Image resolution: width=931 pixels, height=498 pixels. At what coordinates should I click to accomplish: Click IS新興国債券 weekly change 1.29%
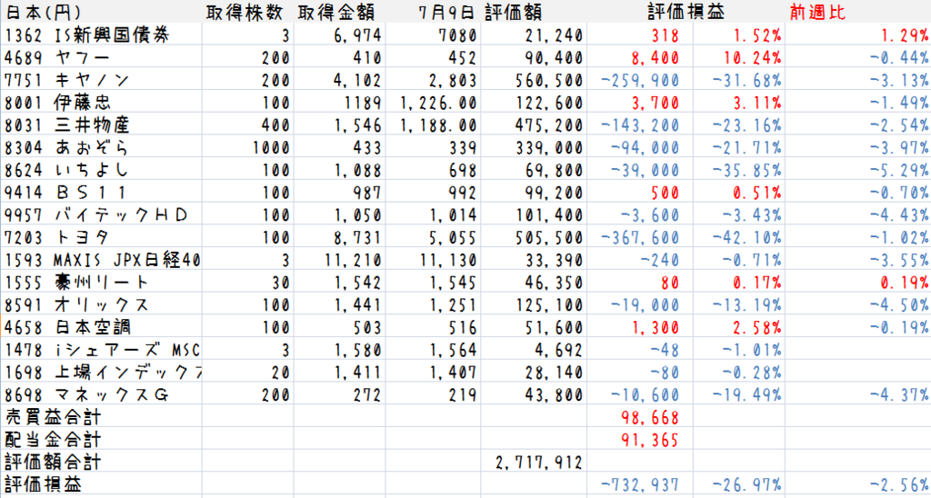click(905, 35)
